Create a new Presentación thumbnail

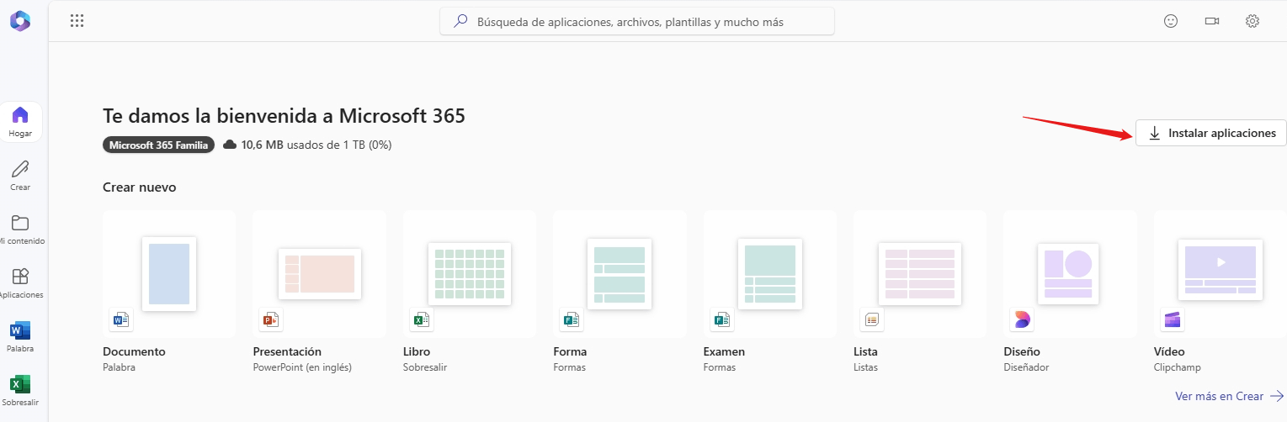point(320,274)
